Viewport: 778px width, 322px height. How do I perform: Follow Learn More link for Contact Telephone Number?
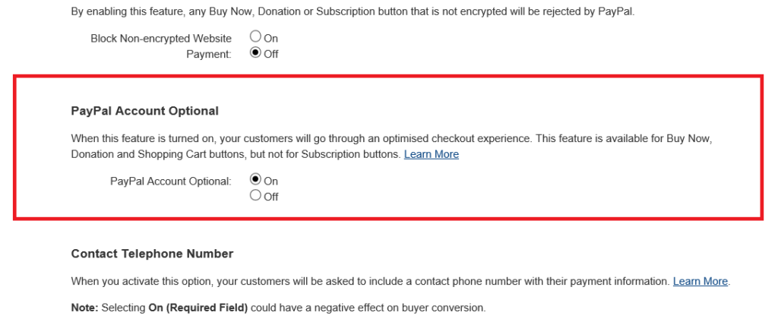pos(700,281)
